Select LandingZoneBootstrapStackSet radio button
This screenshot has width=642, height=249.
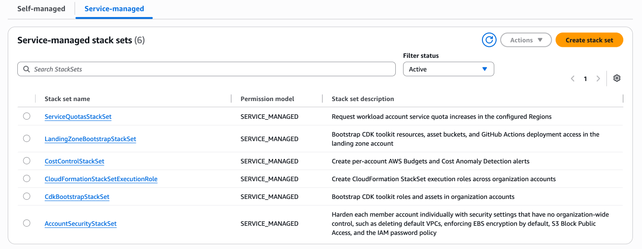click(x=26, y=138)
